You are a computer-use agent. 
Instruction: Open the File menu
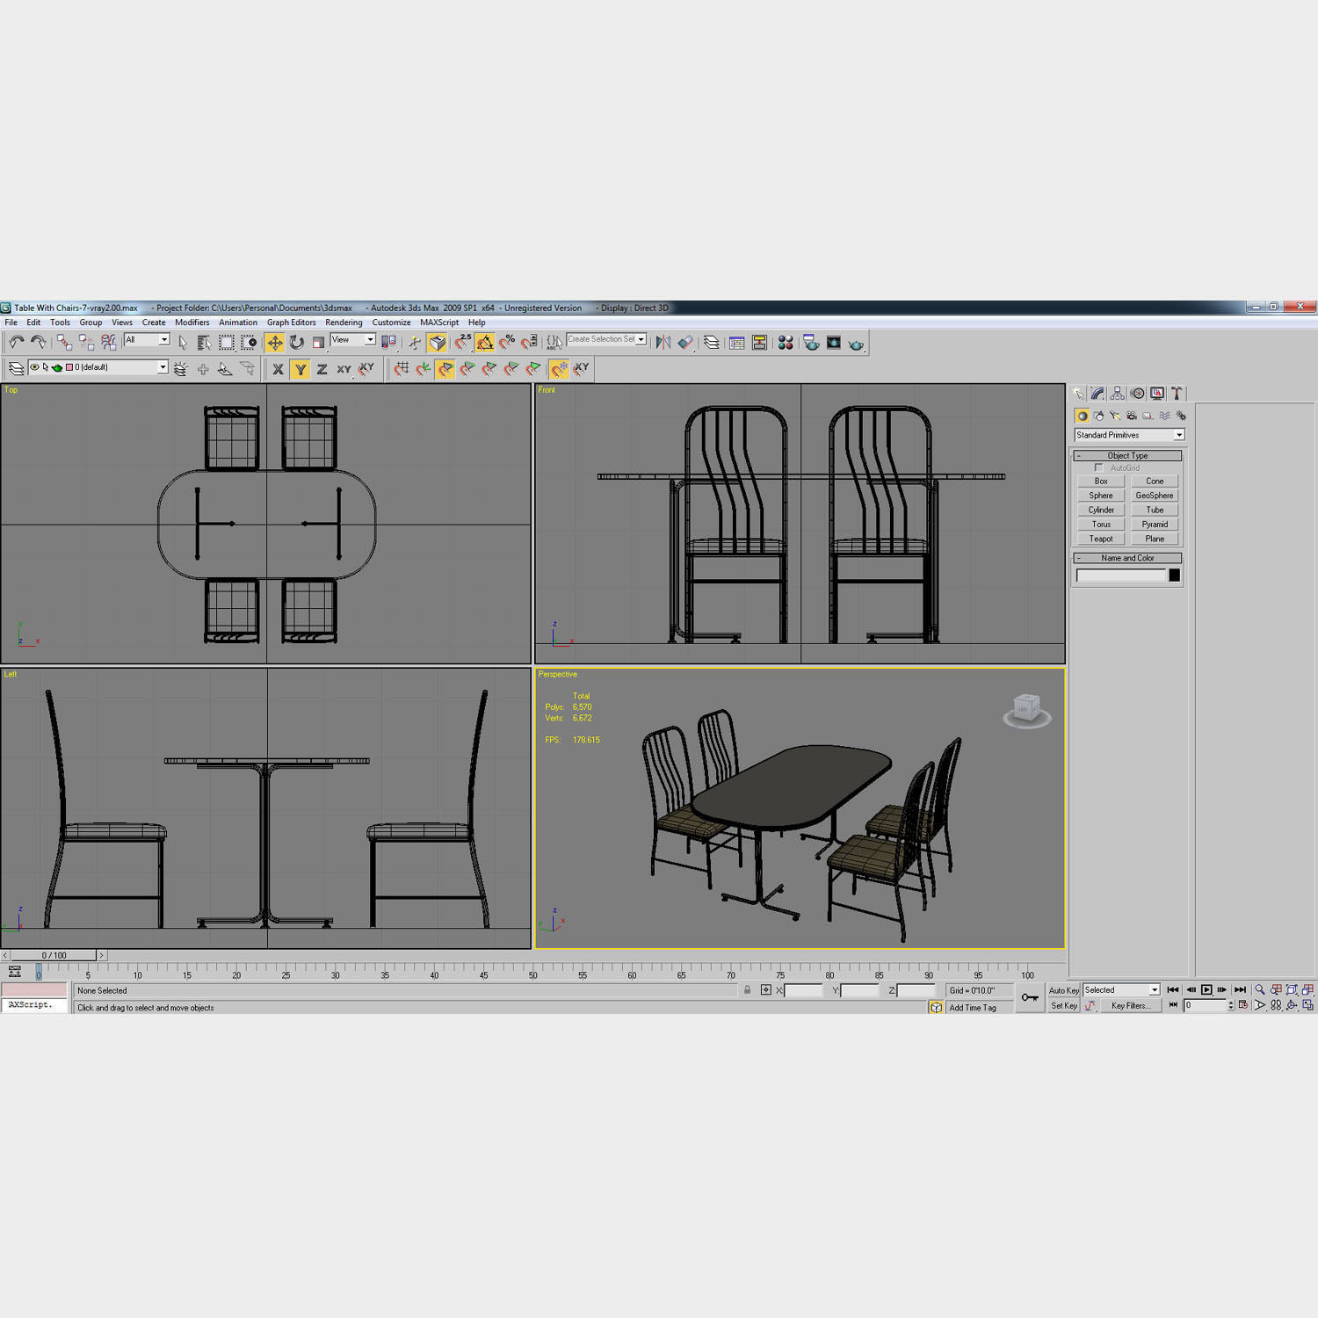[x=11, y=322]
